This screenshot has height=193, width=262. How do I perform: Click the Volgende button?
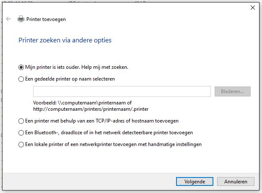click(x=195, y=181)
